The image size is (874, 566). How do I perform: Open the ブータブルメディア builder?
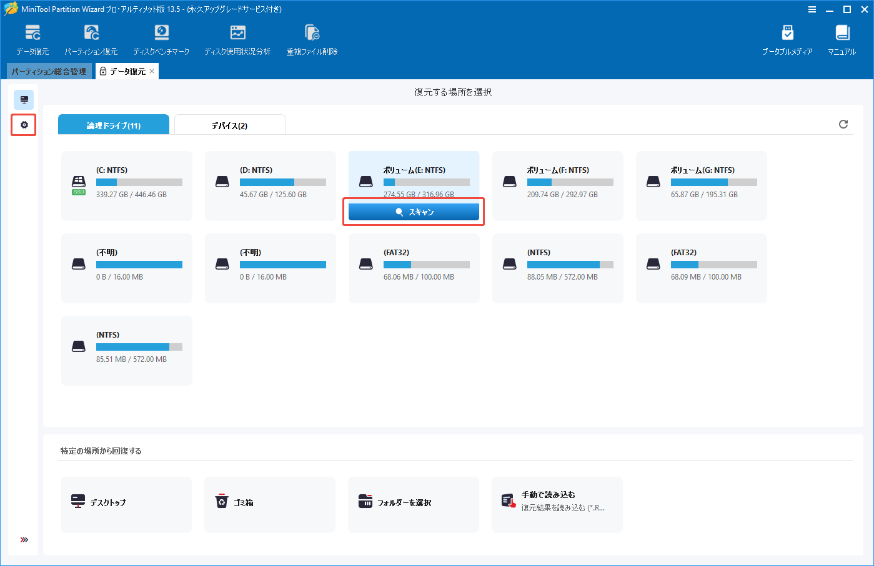click(x=788, y=39)
